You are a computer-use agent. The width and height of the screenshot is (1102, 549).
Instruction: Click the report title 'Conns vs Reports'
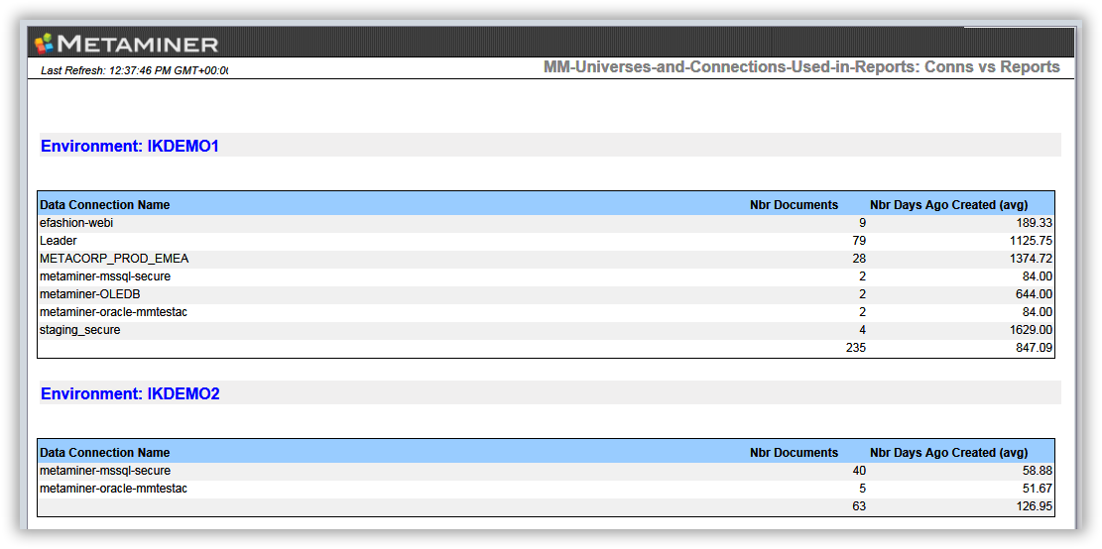click(x=992, y=67)
